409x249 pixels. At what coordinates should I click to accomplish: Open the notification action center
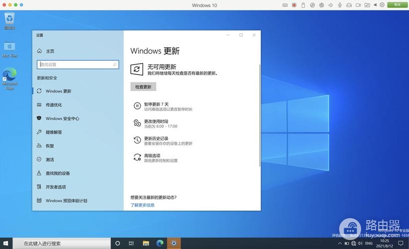tap(401, 243)
